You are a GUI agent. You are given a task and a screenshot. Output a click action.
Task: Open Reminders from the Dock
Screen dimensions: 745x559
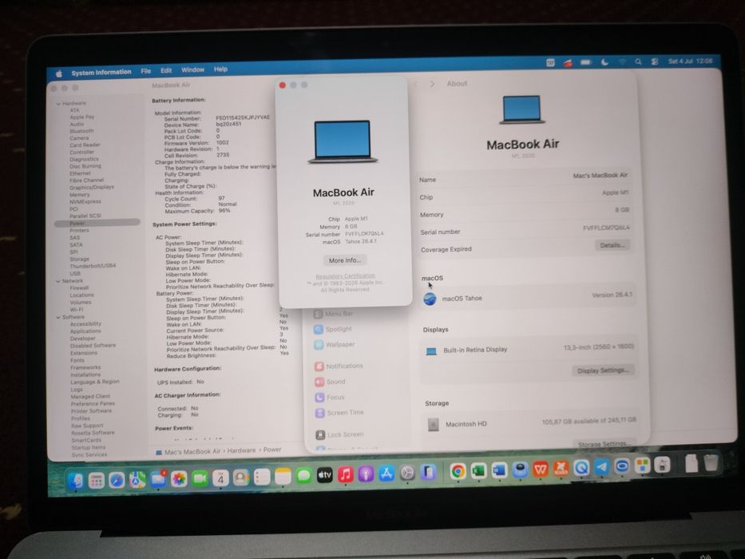262,477
